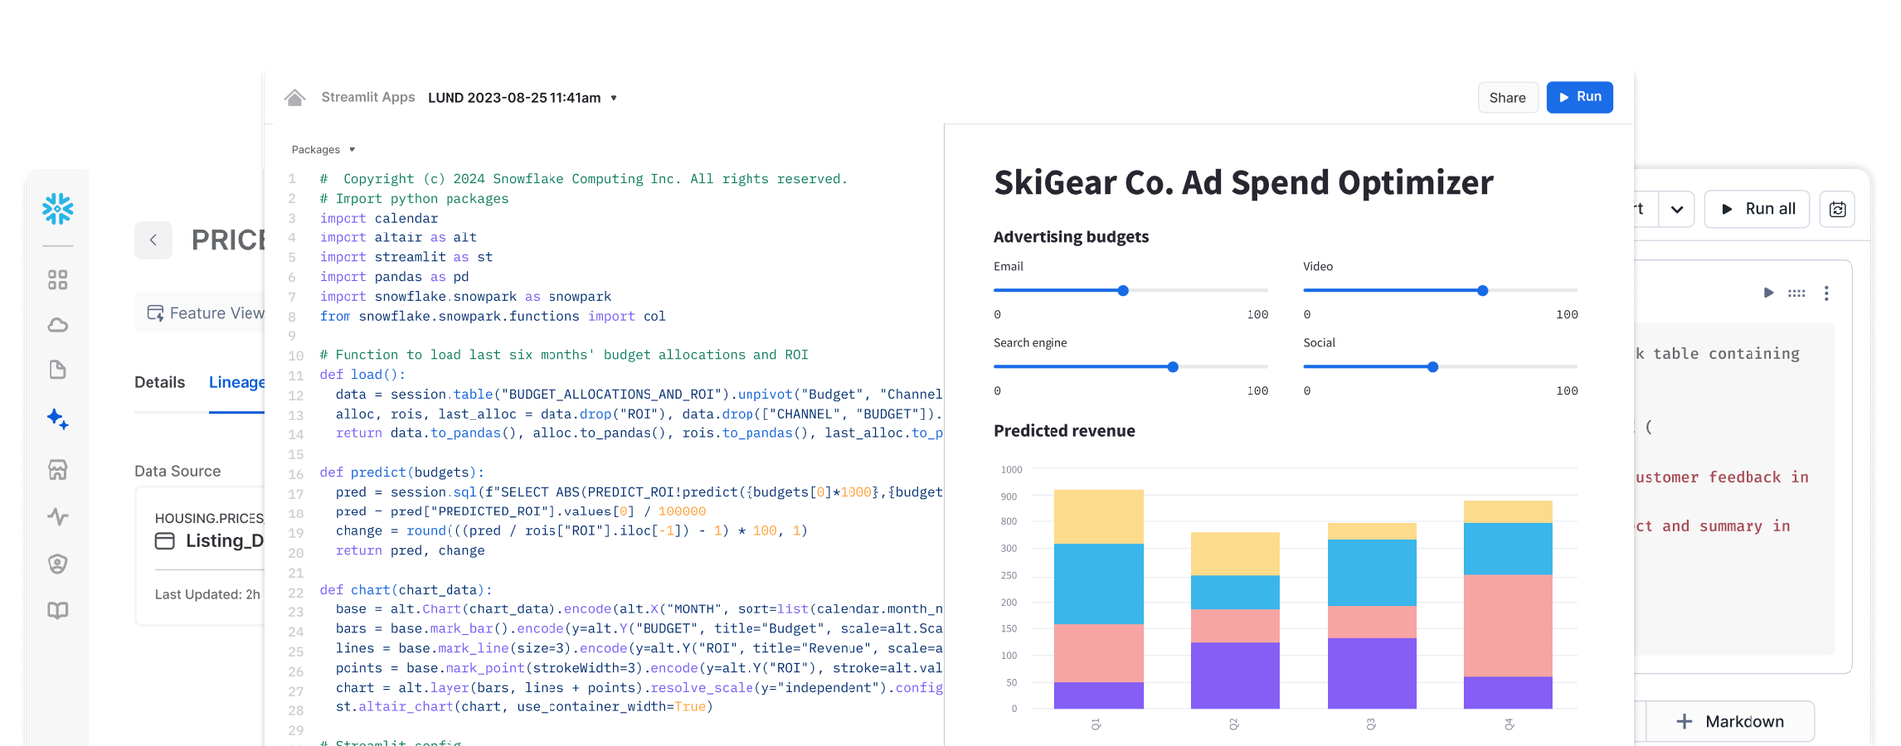1901x746 pixels.
Task: Click code line 11 'def load():'
Action: [x=362, y=375]
